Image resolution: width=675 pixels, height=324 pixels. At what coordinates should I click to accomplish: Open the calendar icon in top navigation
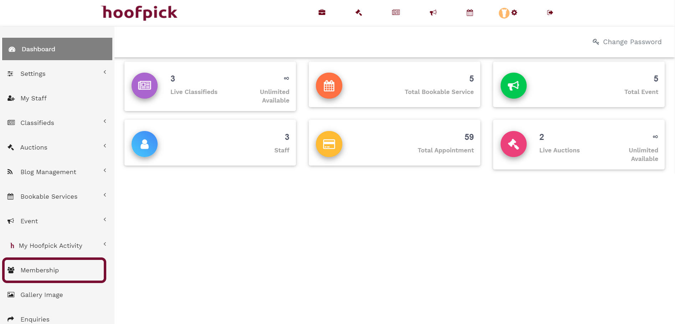point(470,12)
